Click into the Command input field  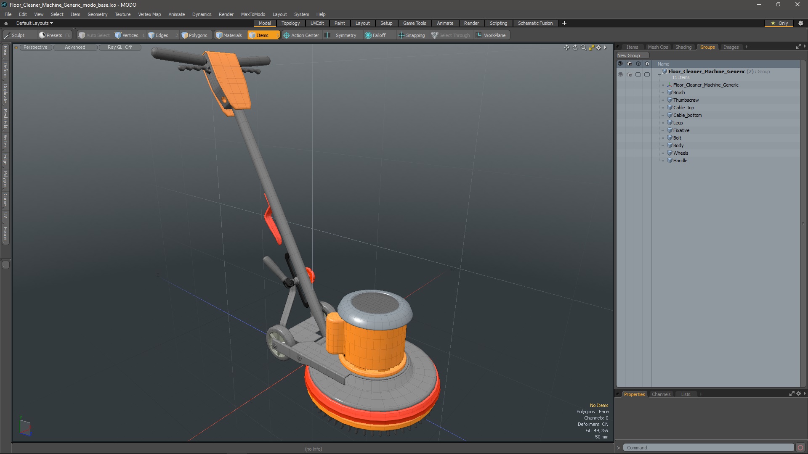[x=708, y=448]
